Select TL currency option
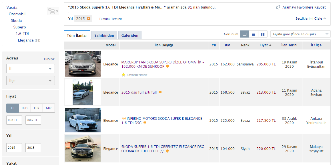 [13, 108]
